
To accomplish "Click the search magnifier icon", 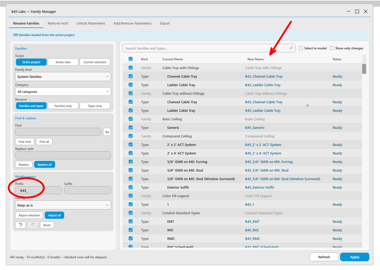I will tap(291, 48).
